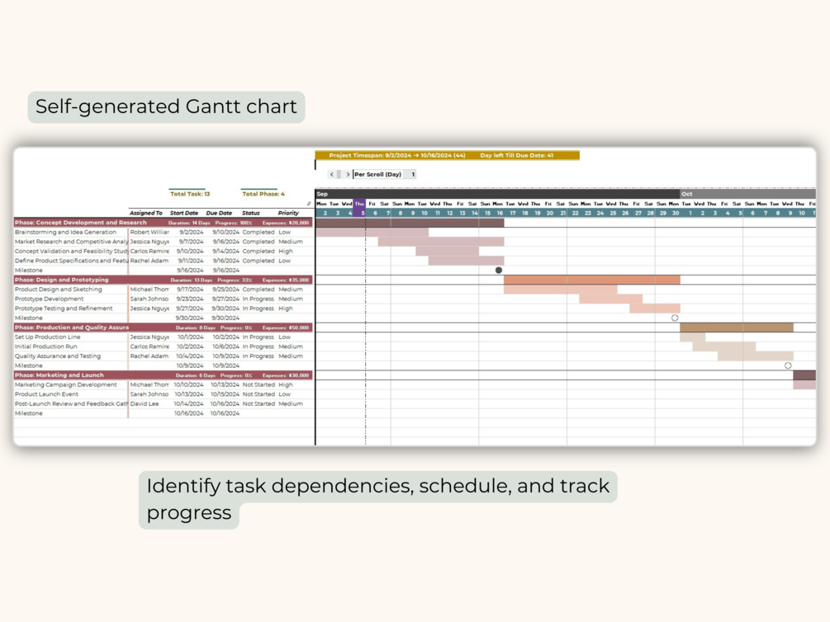Click the Milestone row dated 9/16/2024

pos(163,271)
